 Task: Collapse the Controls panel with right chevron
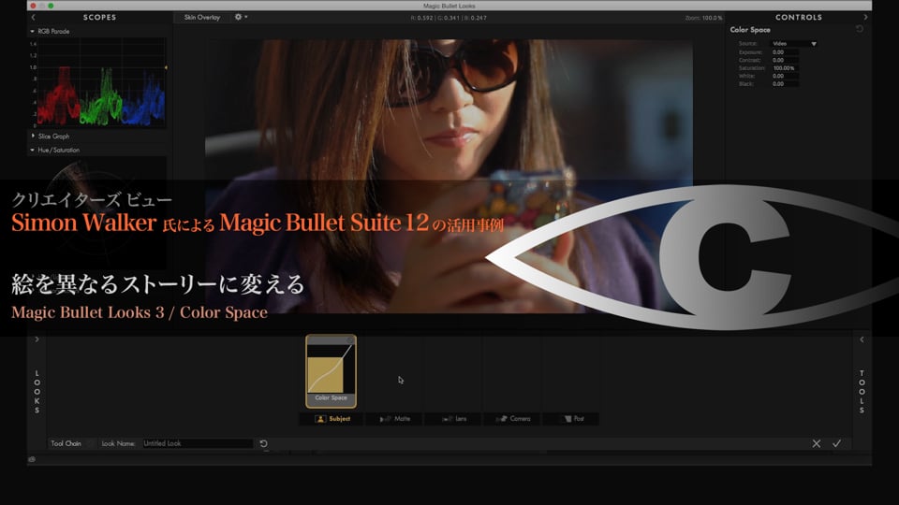[x=865, y=18]
